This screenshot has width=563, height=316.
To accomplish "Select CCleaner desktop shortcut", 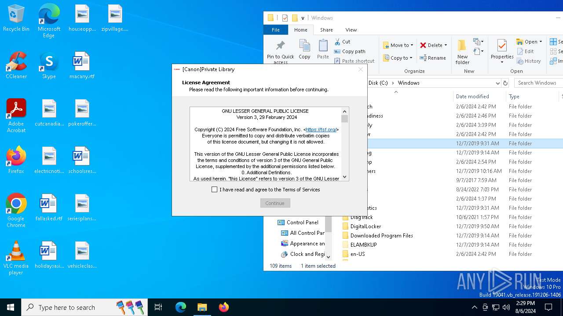I will [x=16, y=65].
